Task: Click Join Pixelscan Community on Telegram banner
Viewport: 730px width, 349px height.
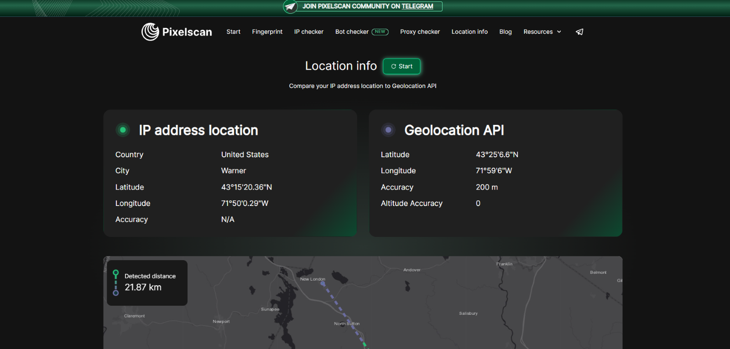Action: pos(368,6)
